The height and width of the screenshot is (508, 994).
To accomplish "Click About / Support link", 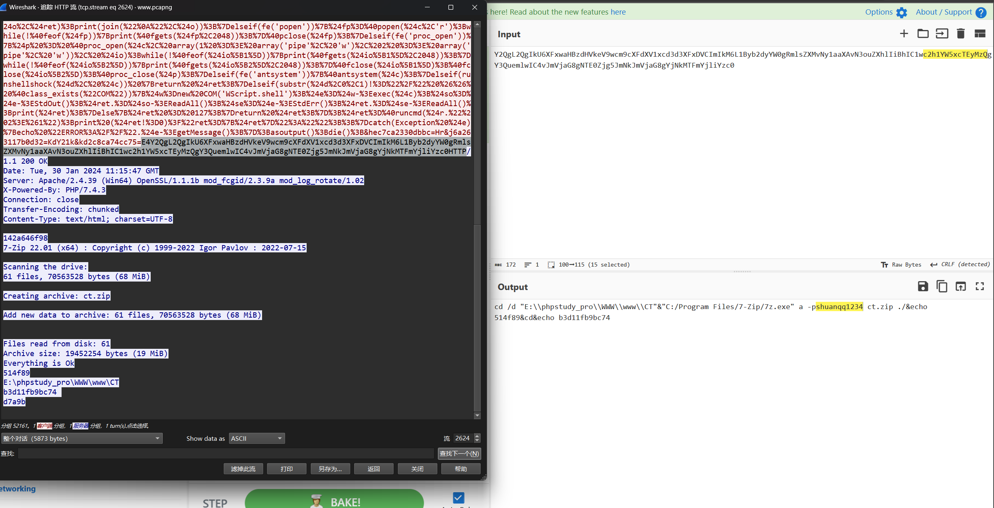I will [943, 12].
